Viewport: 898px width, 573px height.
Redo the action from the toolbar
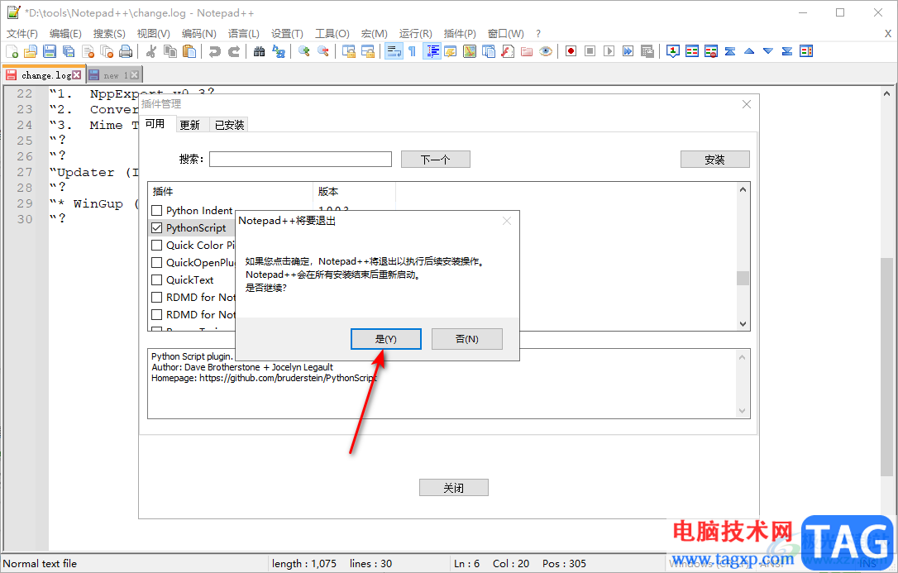pyautogui.click(x=234, y=51)
